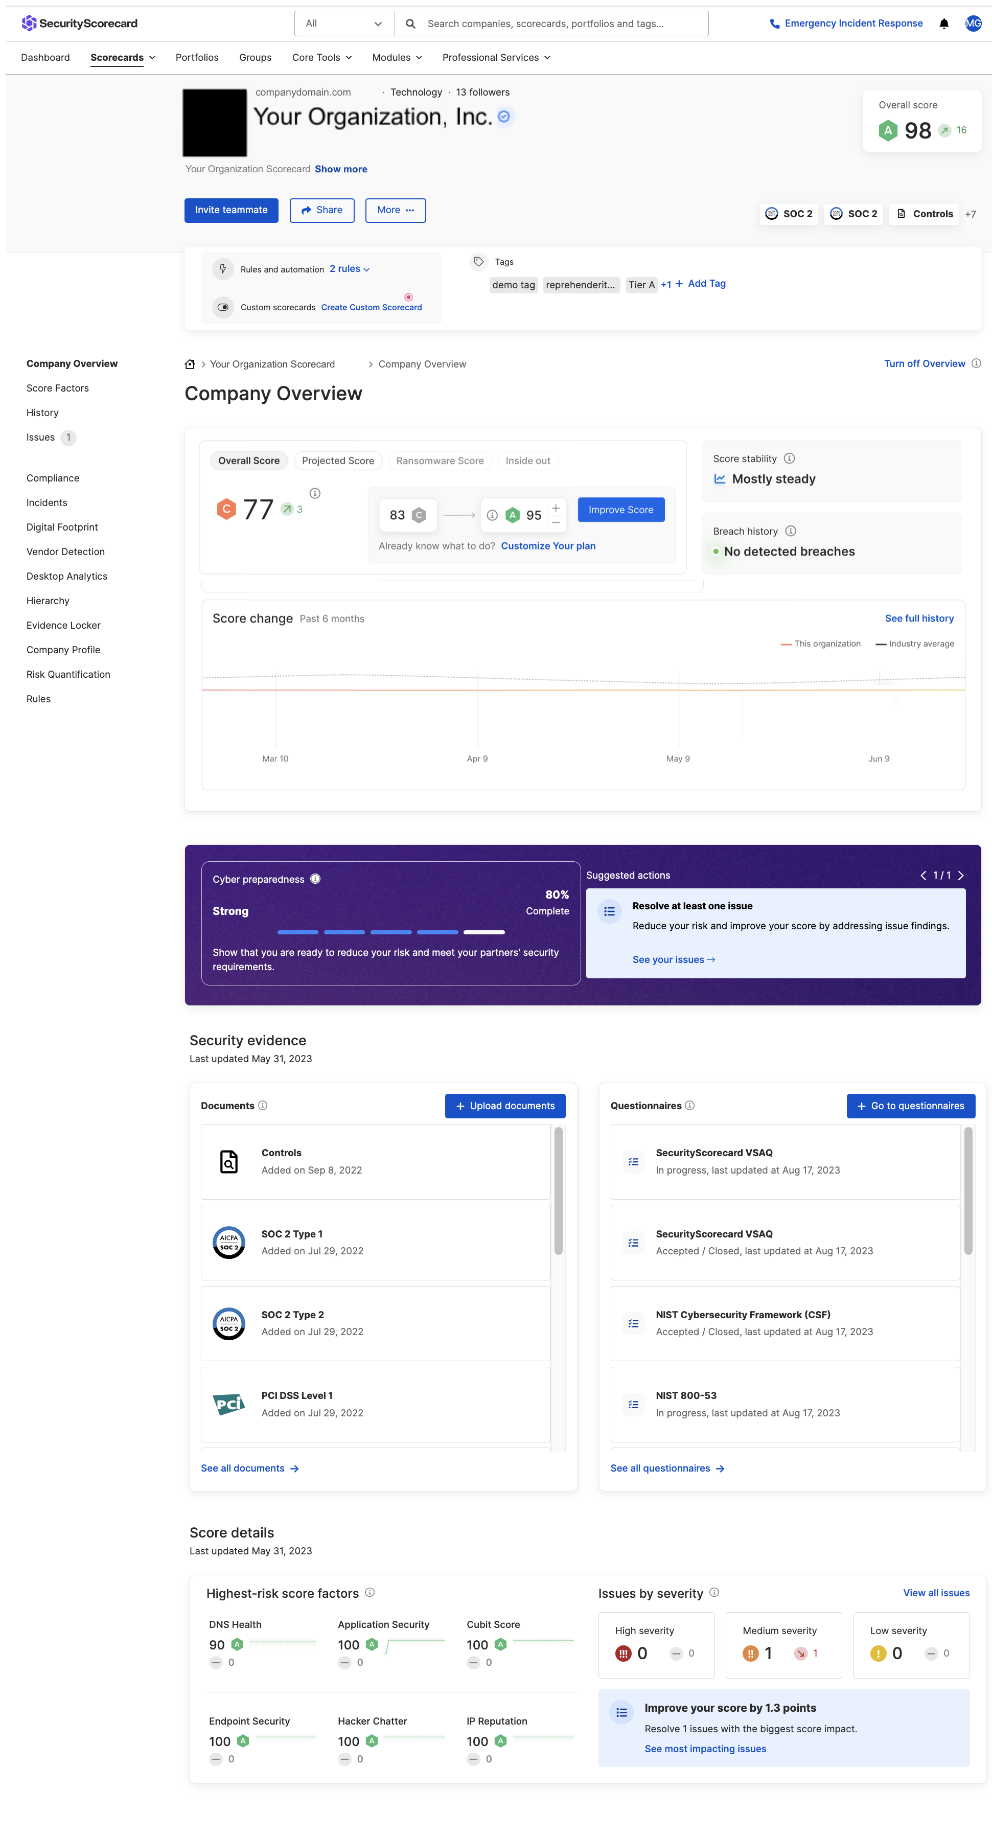Click the Questionnaires list scrollbar
This screenshot has width=992, height=1836.
point(968,1190)
